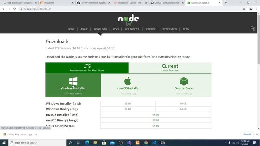Image resolution: width=260 pixels, height=146 pixels.
Task: Open Visual Studio Code from taskbar
Action: point(154,142)
